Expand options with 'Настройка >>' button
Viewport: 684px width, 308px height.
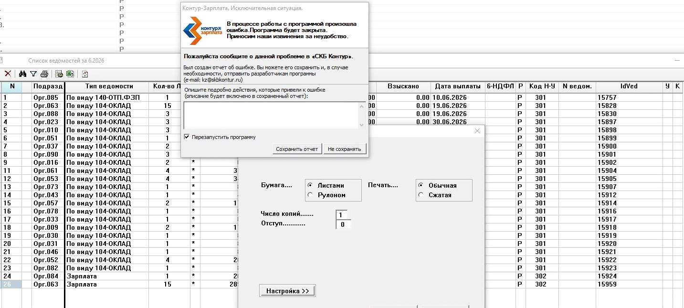point(288,291)
